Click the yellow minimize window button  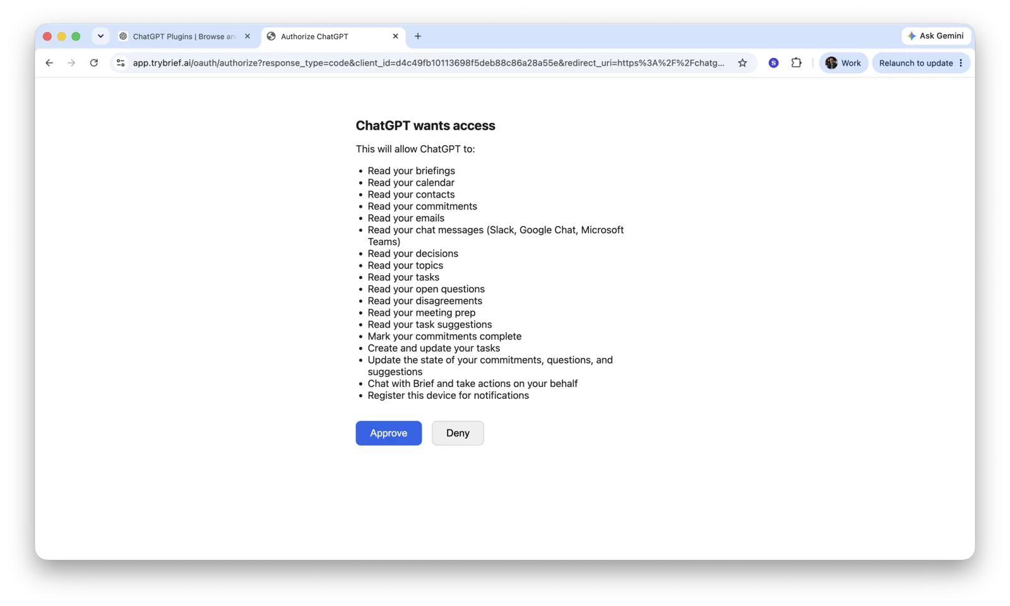tap(61, 37)
